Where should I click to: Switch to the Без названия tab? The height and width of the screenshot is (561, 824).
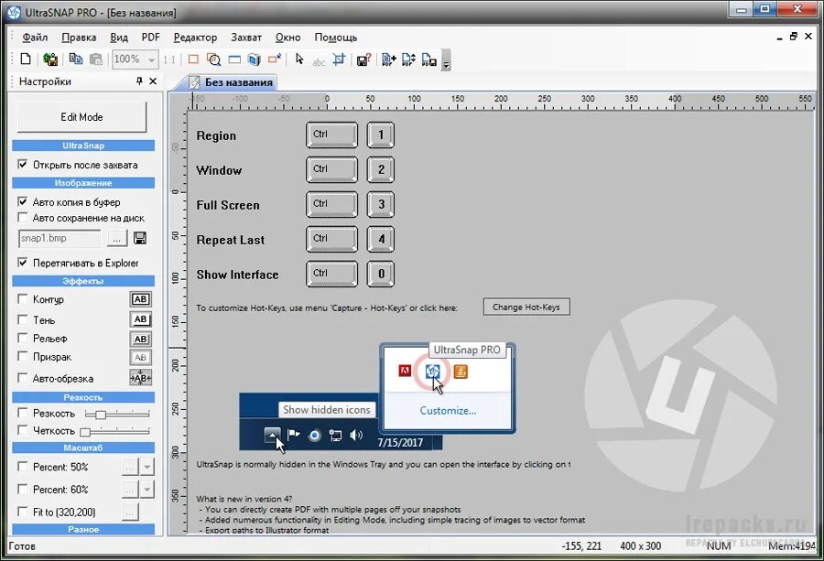(x=232, y=82)
